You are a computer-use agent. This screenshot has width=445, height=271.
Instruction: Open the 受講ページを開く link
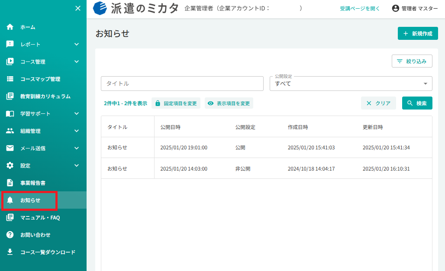360,9
